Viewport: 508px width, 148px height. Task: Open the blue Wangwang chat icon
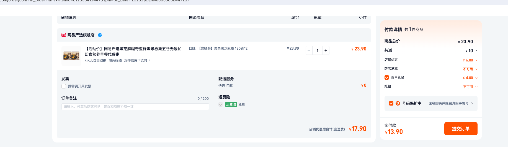[100, 35]
